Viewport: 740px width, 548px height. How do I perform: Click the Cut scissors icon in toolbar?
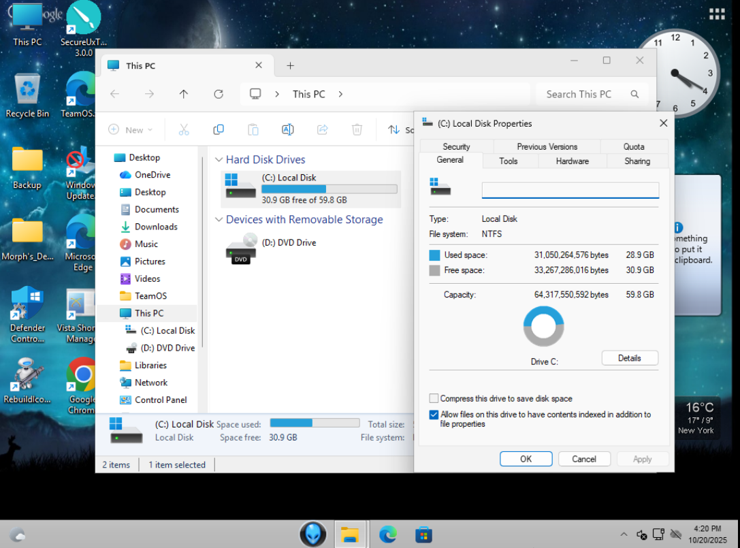click(184, 129)
